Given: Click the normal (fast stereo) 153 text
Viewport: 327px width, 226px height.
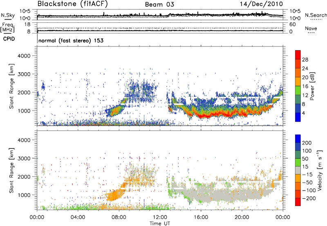Looking at the screenshot, I should [71, 40].
